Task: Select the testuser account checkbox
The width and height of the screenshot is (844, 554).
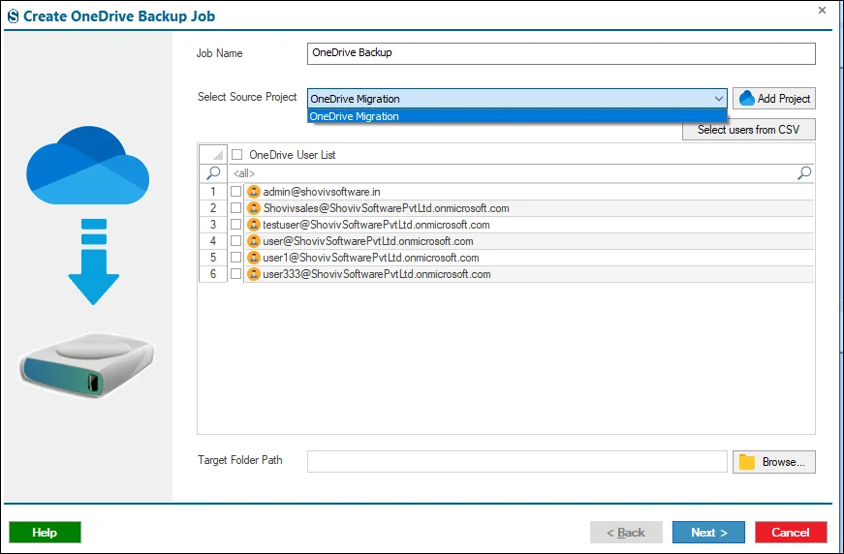Action: tap(235, 225)
